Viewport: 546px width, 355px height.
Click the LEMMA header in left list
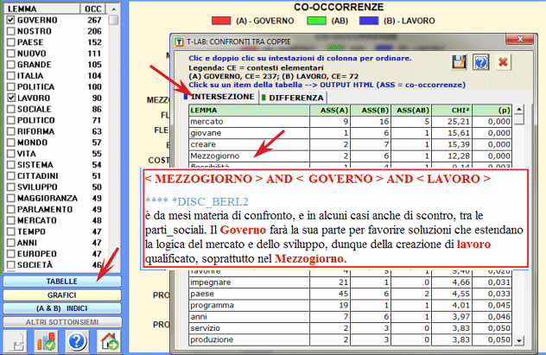(x=41, y=9)
